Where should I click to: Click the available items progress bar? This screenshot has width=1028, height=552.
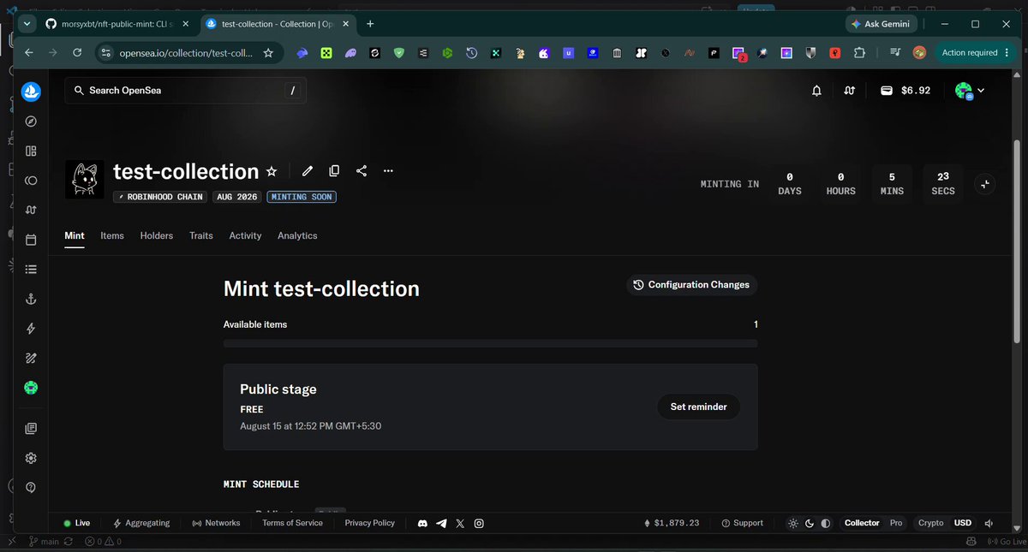(x=490, y=343)
